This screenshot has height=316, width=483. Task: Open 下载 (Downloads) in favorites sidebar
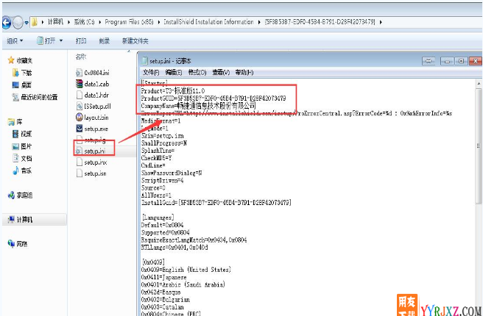click(x=26, y=73)
